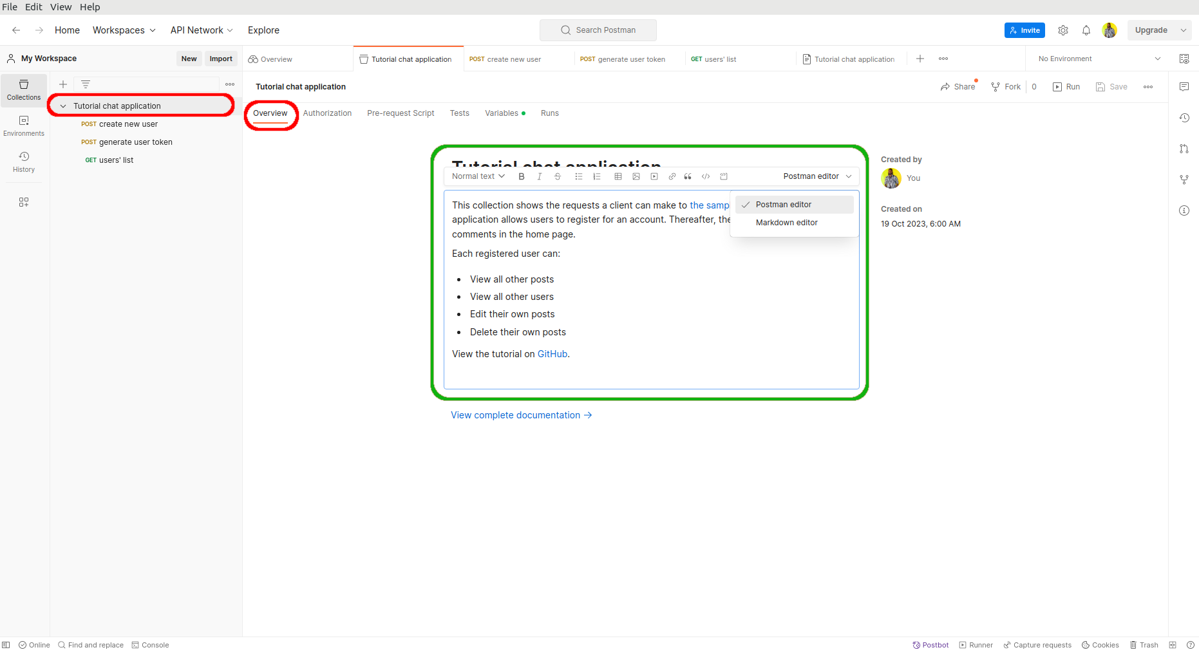Open the changelog icon in the right sidebar
1199x652 pixels.
click(1184, 118)
